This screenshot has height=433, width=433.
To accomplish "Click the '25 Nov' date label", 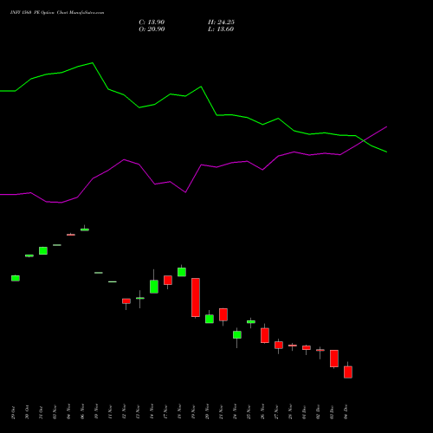I will click(249, 412).
